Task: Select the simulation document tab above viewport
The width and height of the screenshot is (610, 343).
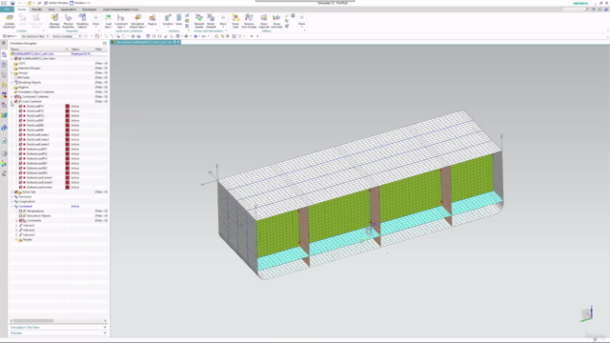Action: [x=146, y=42]
